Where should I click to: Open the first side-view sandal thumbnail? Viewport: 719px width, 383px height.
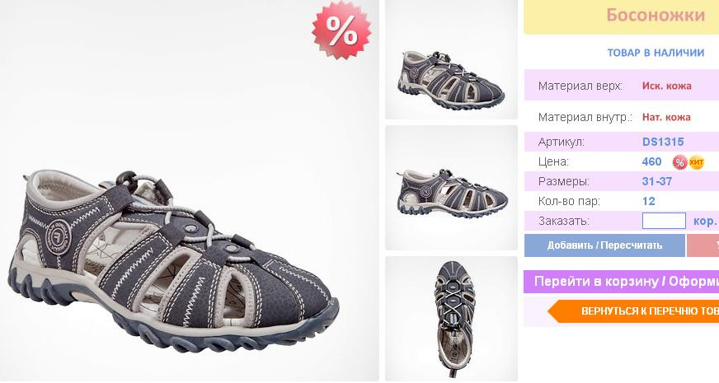[x=451, y=59]
